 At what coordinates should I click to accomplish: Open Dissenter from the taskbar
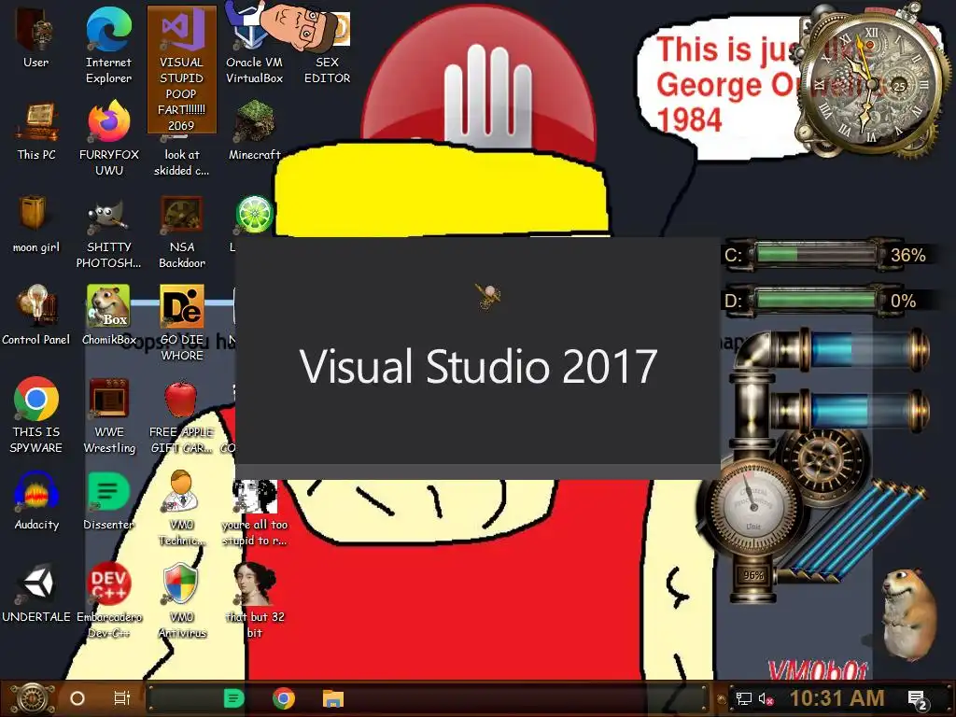234,698
